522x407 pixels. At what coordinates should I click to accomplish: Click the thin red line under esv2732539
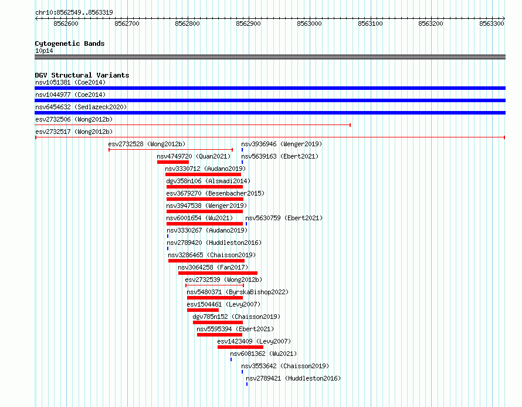coord(215,285)
